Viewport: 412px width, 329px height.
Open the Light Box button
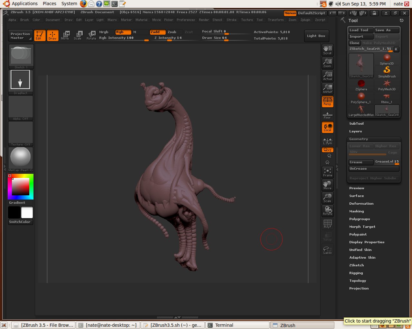316,36
